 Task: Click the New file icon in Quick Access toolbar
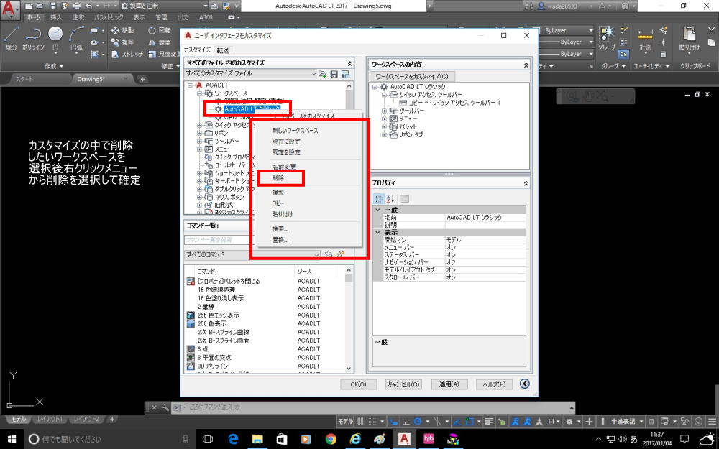(29, 6)
